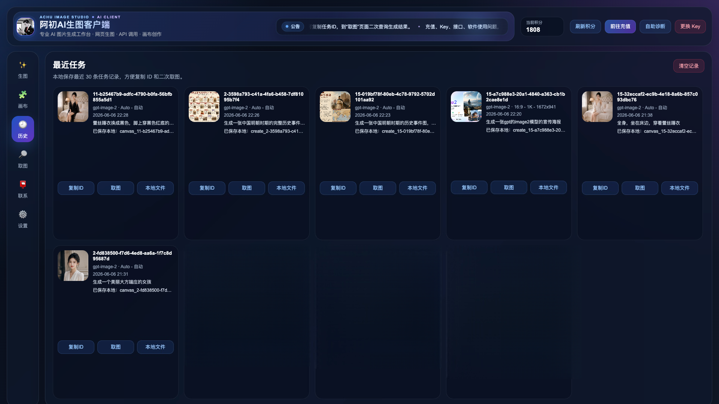Viewport: 719px width, 404px height.
Task: Click 更换 Key button
Action: click(690, 27)
